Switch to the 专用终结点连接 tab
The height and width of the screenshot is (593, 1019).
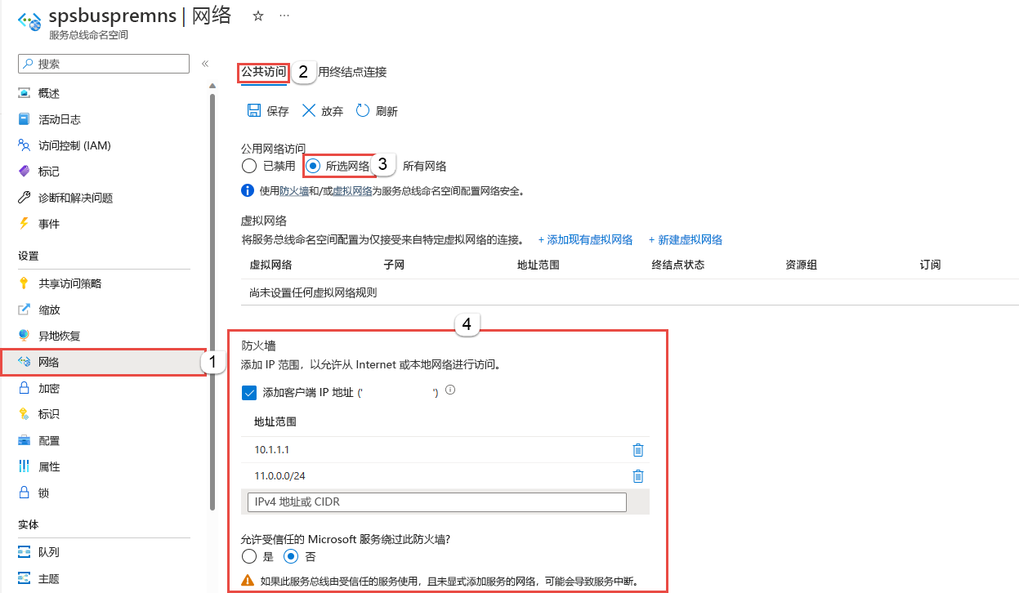coord(352,72)
